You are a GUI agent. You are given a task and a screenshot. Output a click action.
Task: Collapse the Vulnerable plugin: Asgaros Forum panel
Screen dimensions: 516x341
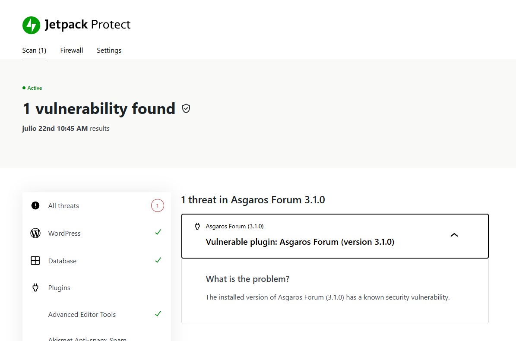click(x=335, y=236)
